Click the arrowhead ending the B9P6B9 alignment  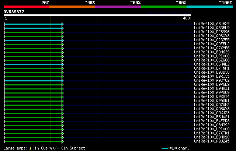coord(63,85)
